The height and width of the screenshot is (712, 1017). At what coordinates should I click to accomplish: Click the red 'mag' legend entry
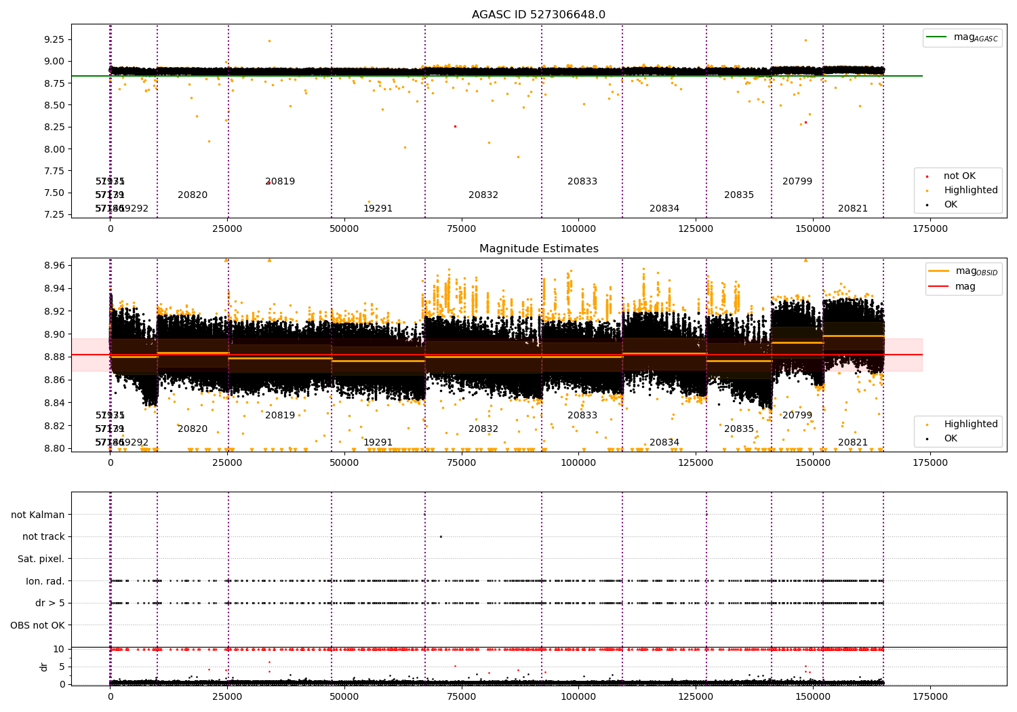[953, 286]
